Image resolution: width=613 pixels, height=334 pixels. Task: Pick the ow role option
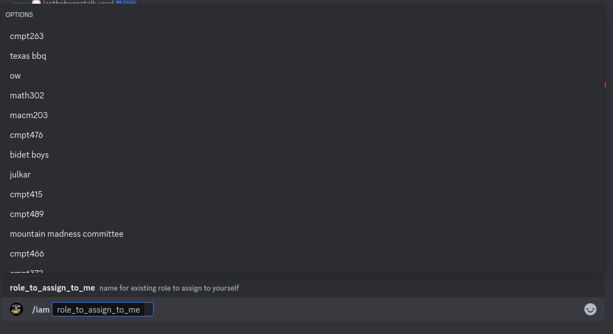(x=303, y=76)
